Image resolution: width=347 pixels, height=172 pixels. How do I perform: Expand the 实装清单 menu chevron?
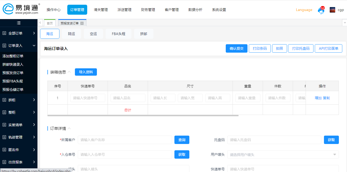34,125
